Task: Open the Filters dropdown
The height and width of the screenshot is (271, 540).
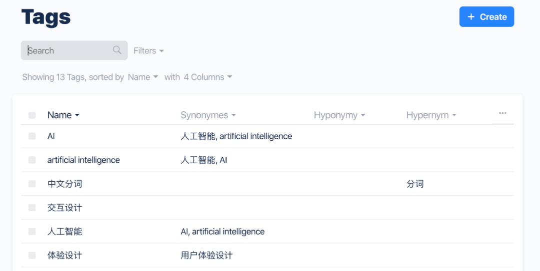Action: 148,51
